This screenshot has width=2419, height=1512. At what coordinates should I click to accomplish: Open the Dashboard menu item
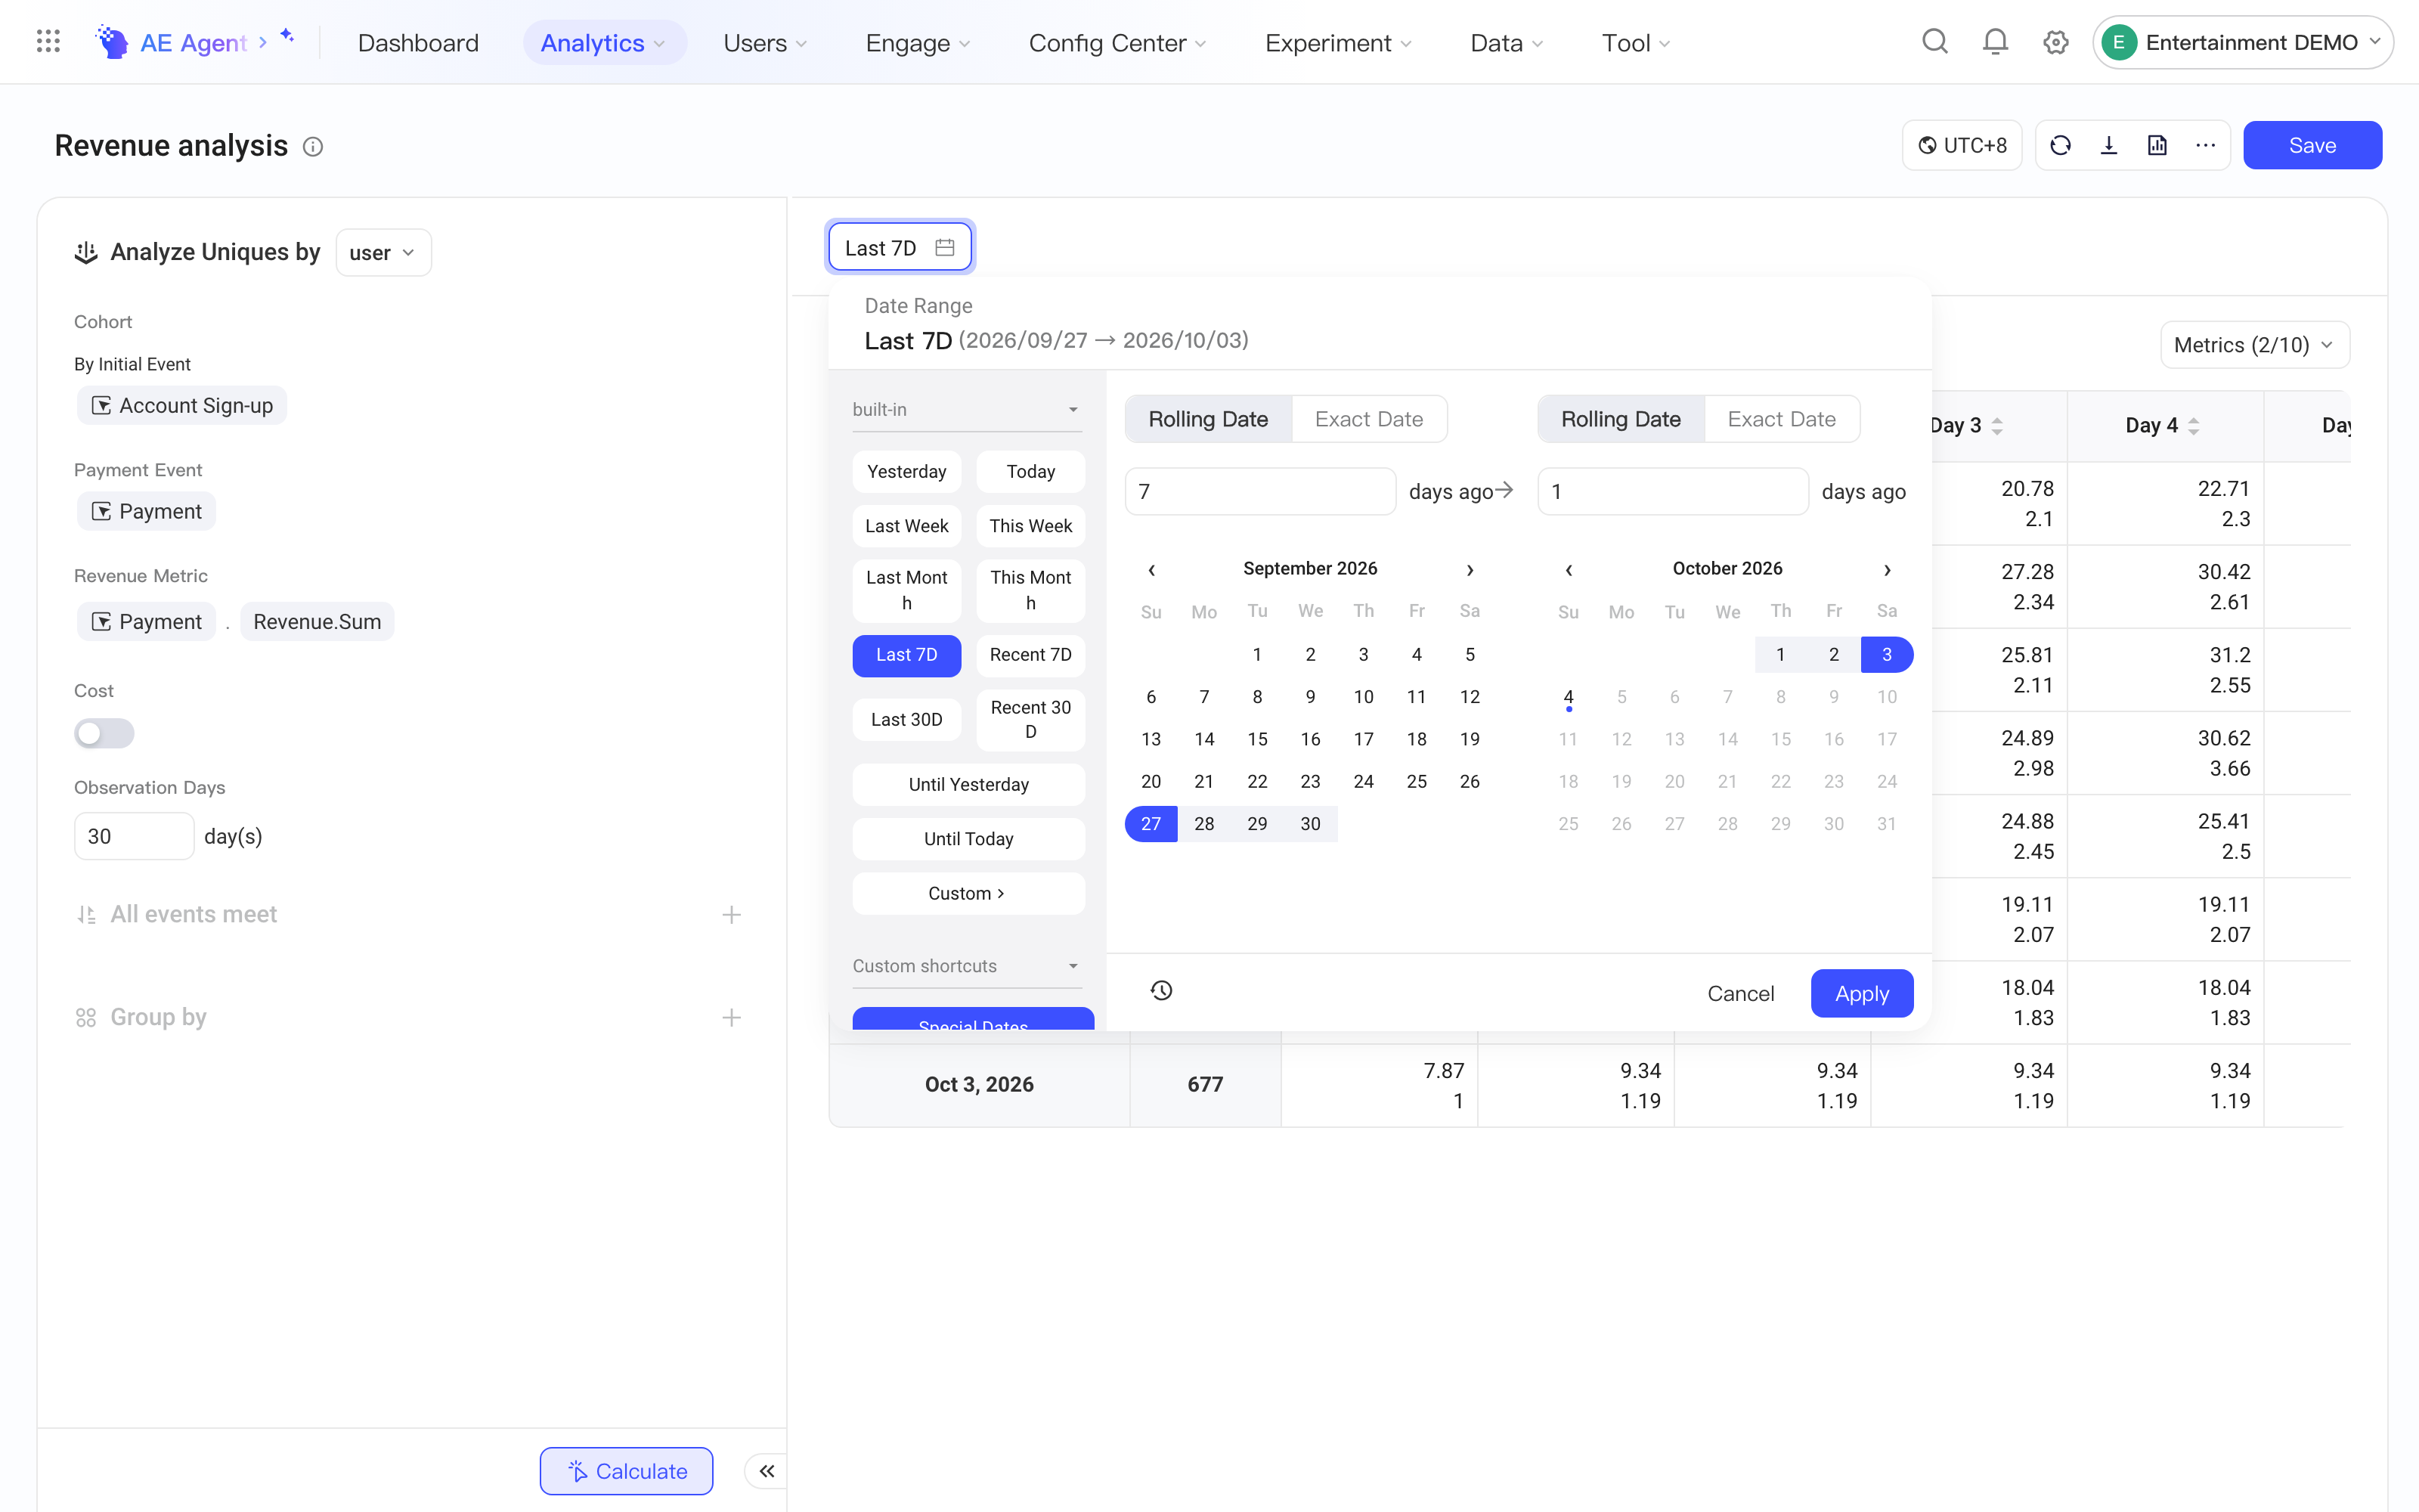418,43
